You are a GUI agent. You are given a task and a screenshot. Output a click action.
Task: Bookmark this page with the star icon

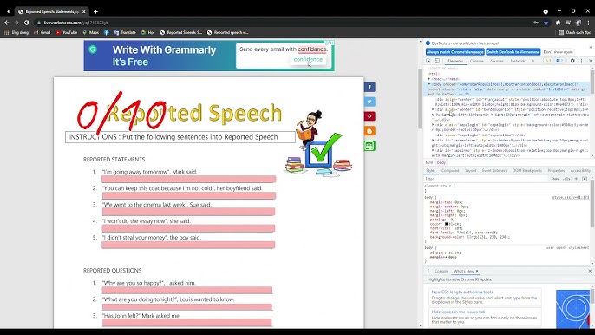tap(546, 23)
